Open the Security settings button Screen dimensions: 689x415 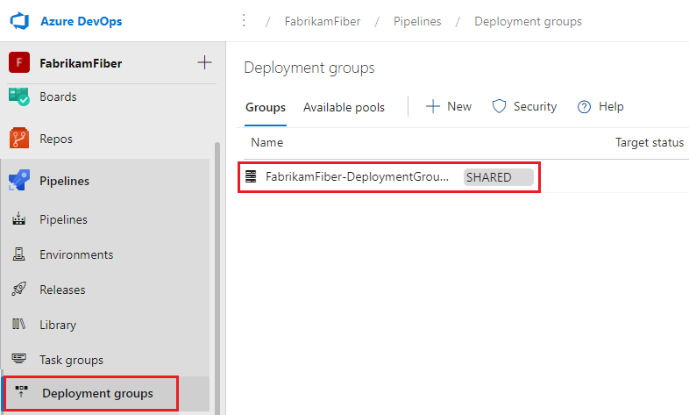(x=524, y=106)
